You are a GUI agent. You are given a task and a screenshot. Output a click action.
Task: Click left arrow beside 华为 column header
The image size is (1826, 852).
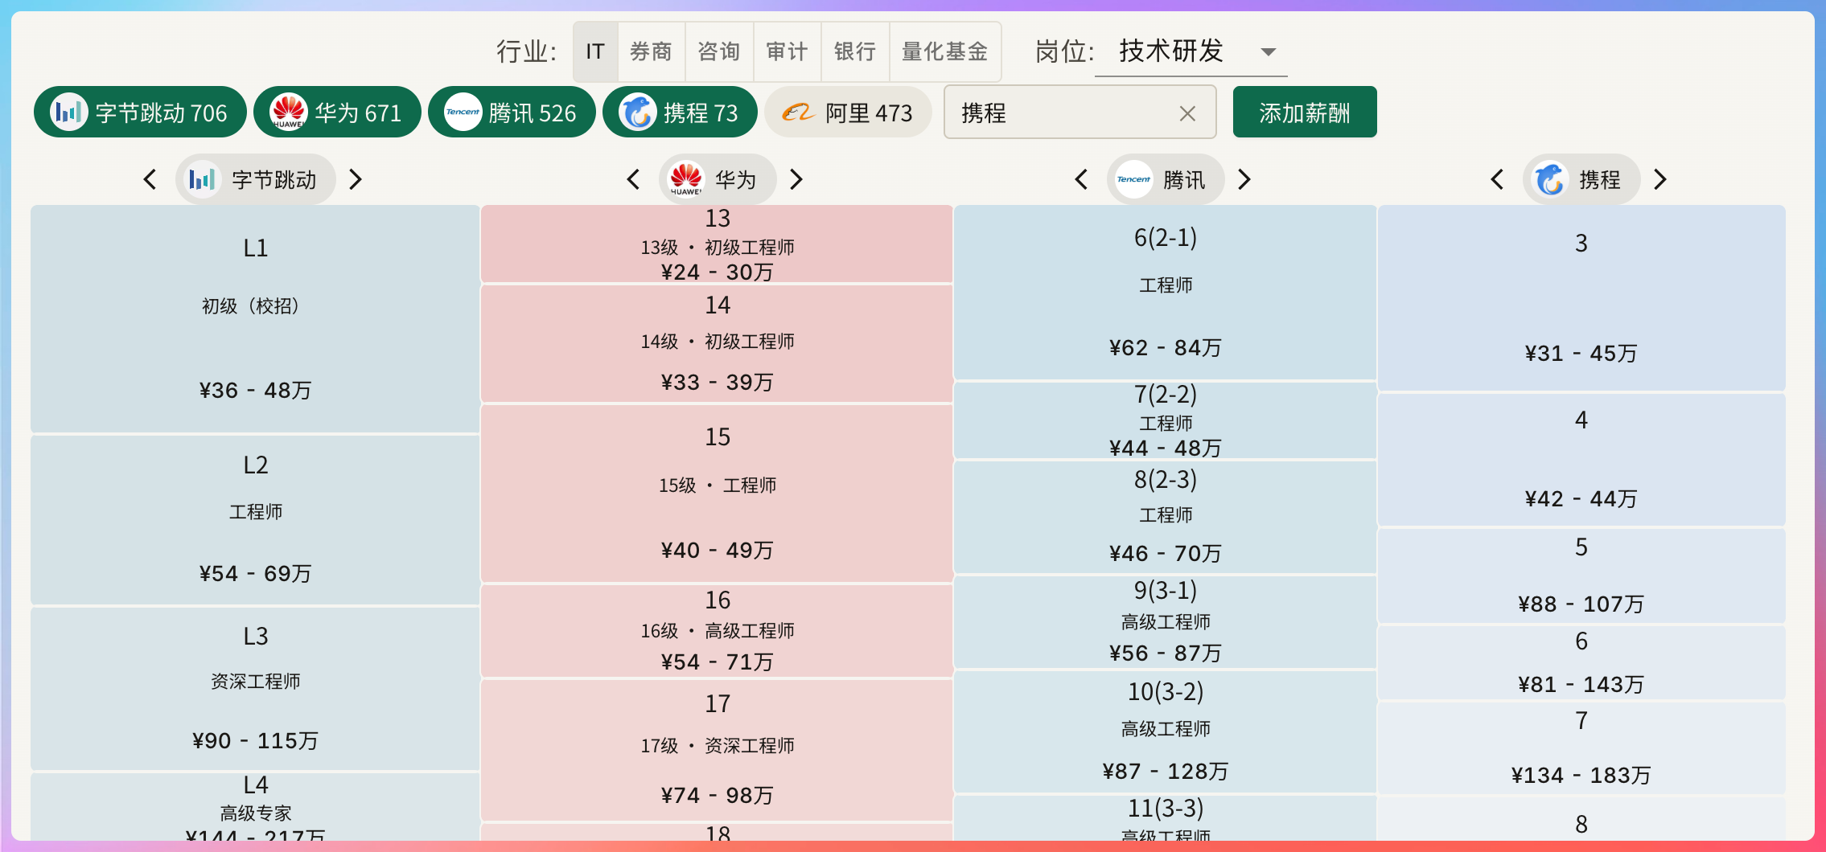(x=633, y=179)
